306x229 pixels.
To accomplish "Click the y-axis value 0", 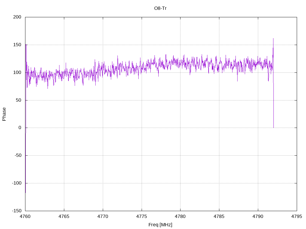I will (x=20, y=128).
